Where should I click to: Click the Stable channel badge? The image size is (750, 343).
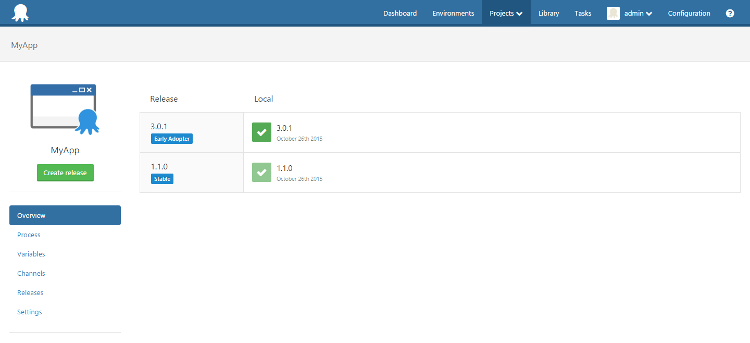click(x=162, y=179)
